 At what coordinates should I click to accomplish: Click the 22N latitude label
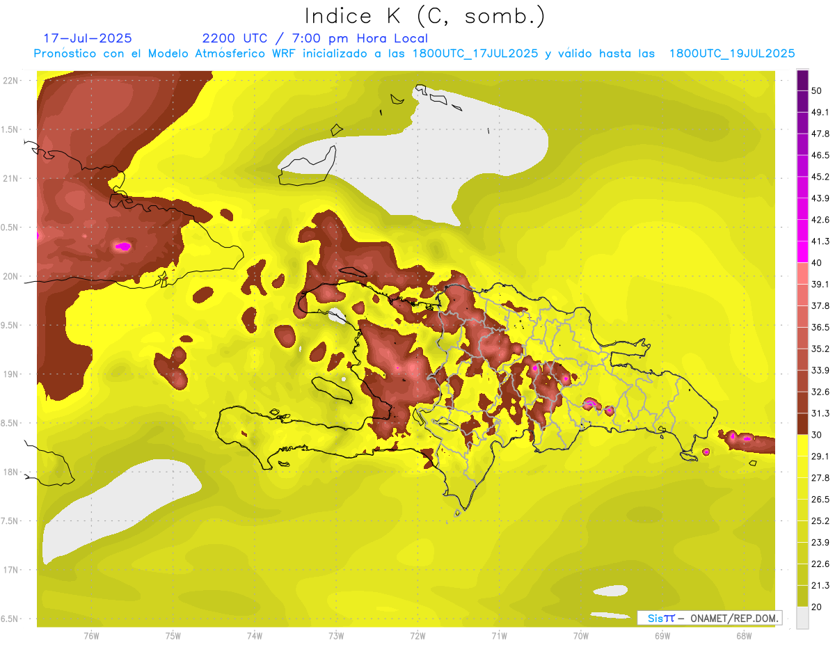pyautogui.click(x=10, y=81)
